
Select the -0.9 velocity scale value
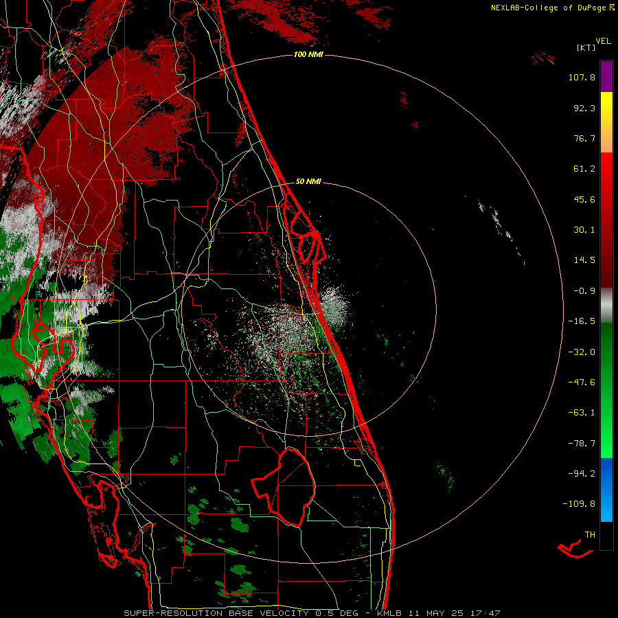[x=584, y=291]
